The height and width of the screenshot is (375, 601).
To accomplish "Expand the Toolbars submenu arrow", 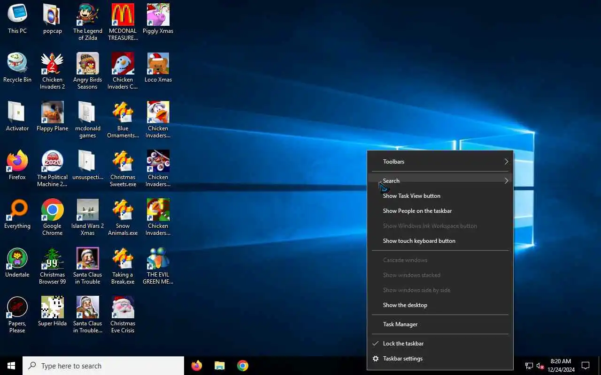I will coord(506,162).
